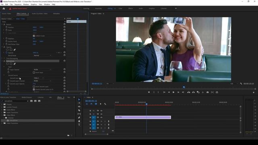Click the Lift button in Program Monitor
258x145 pixels.
pyautogui.click(x=189, y=92)
